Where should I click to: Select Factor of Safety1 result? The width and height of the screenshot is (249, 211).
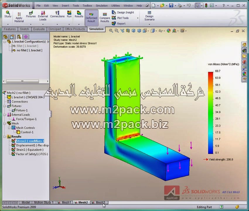pyautogui.click(x=32, y=154)
